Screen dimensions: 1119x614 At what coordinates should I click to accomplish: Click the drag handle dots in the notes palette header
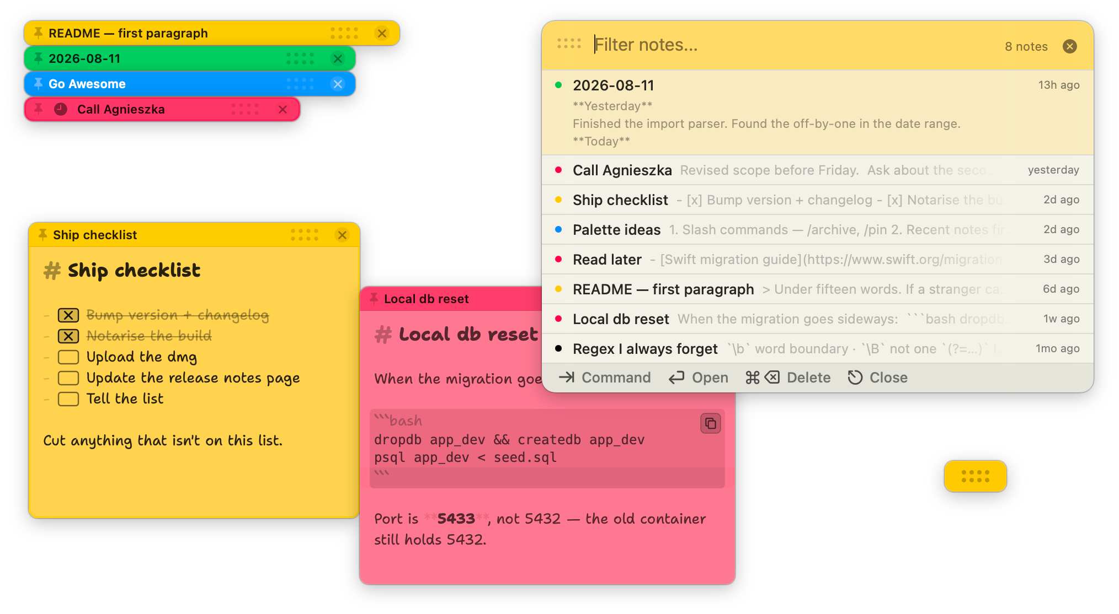tap(569, 43)
